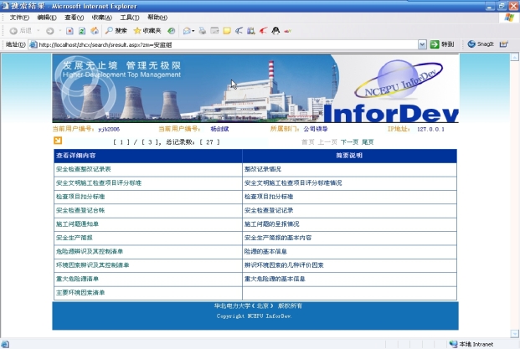Open Favorites (收藏夹) star button
Image resolution: width=520 pixels, height=349 pixels.
tap(147, 30)
